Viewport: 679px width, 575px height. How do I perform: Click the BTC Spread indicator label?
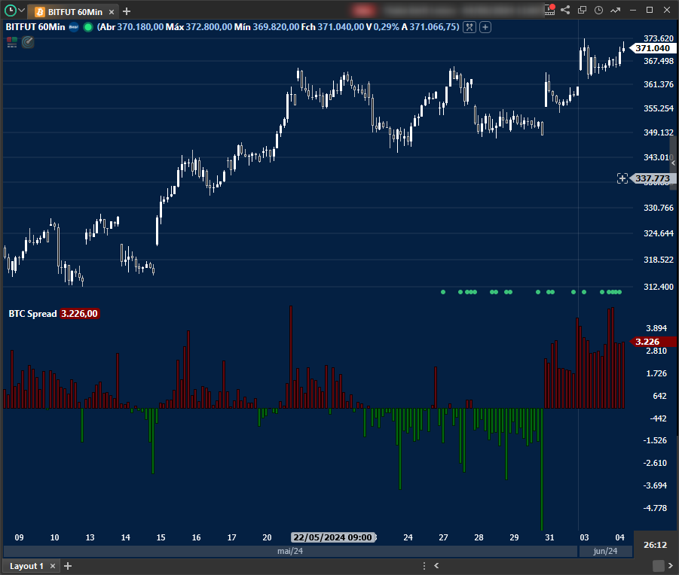pyautogui.click(x=32, y=313)
